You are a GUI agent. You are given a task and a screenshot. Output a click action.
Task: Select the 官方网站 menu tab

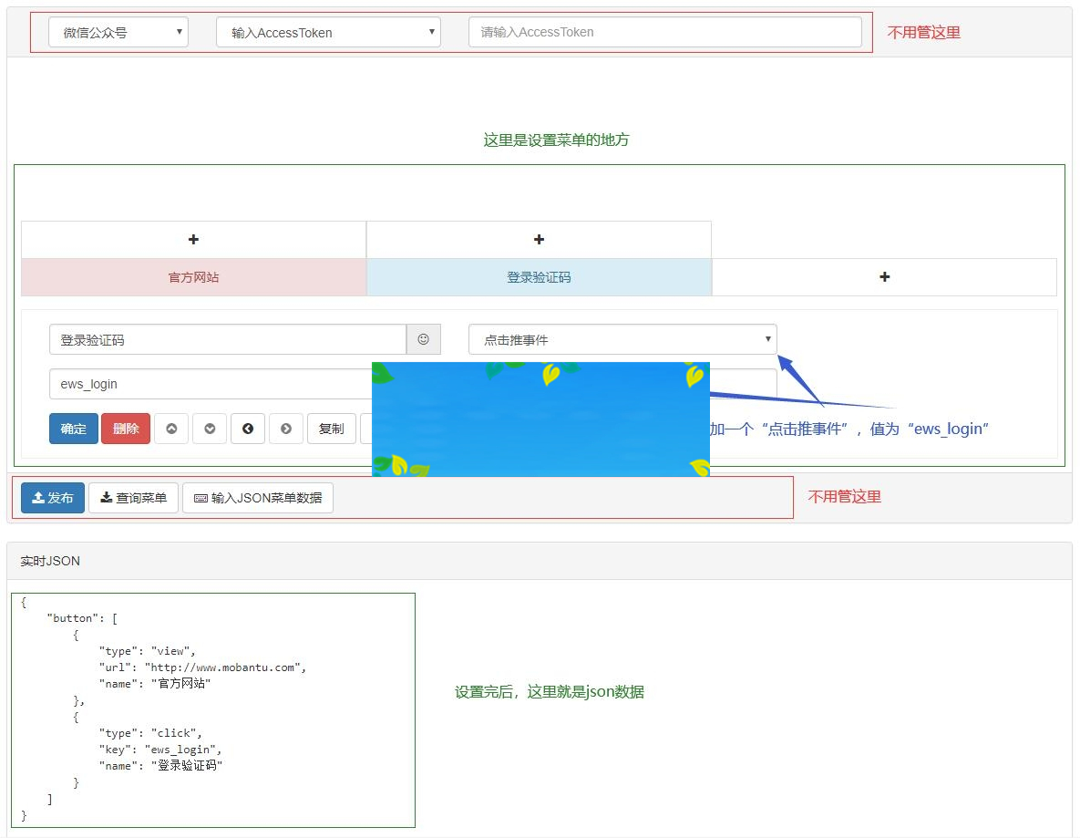192,277
